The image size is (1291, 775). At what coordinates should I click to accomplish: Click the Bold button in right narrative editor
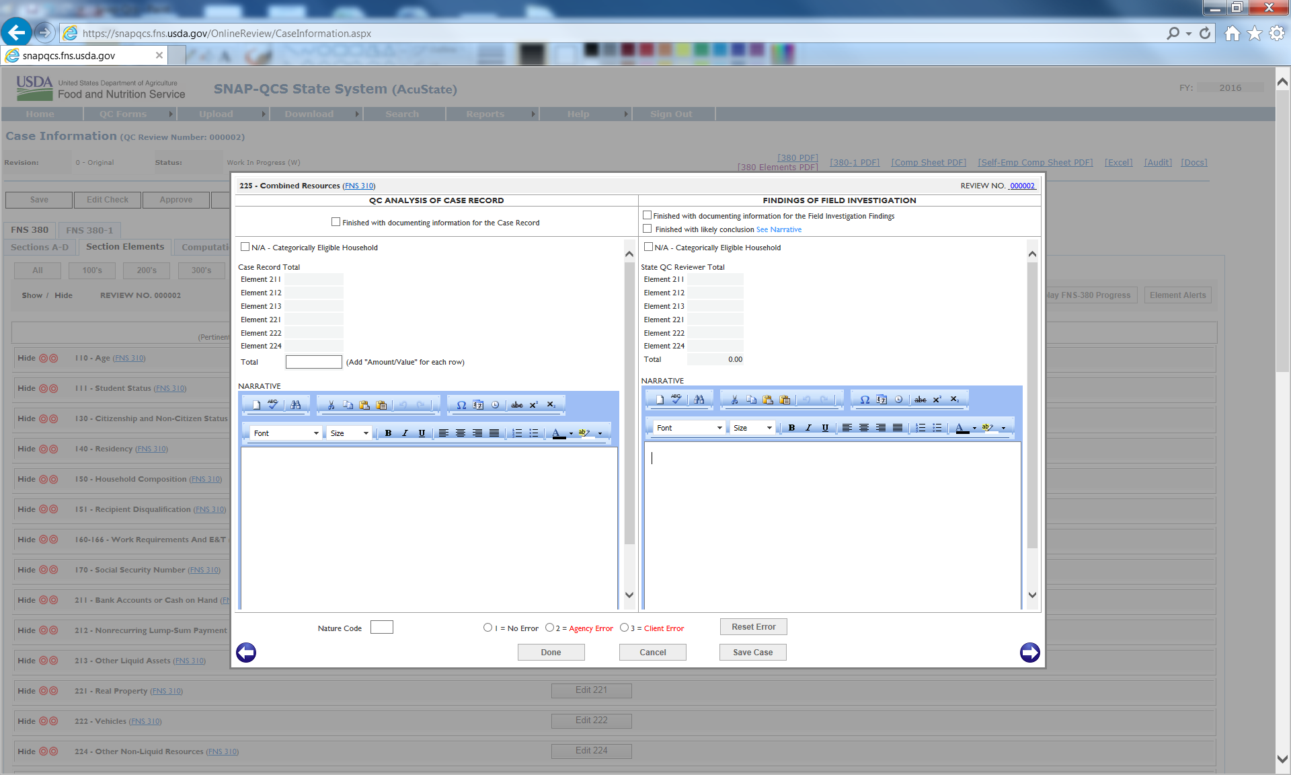[791, 428]
